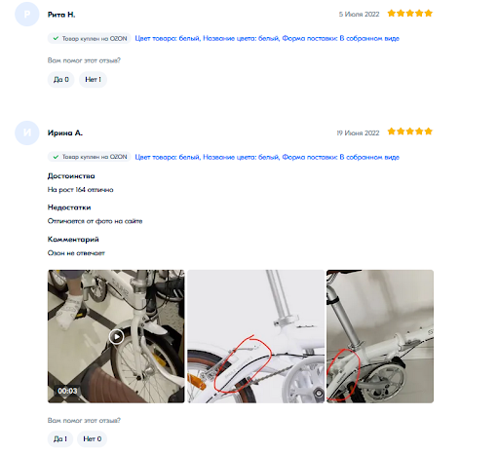
Task: Click the 19 Июня 2022 review date
Action: (358, 133)
